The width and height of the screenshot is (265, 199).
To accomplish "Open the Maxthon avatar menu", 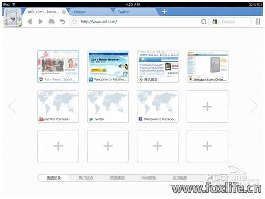I will [12, 17].
